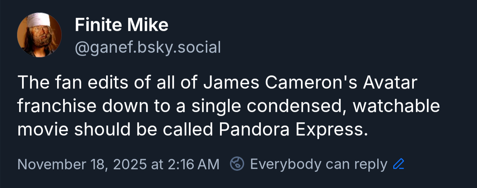Viewport: 477px width, 188px height.
Task: Select the "2:16 AM" time text
Action: click(193, 164)
